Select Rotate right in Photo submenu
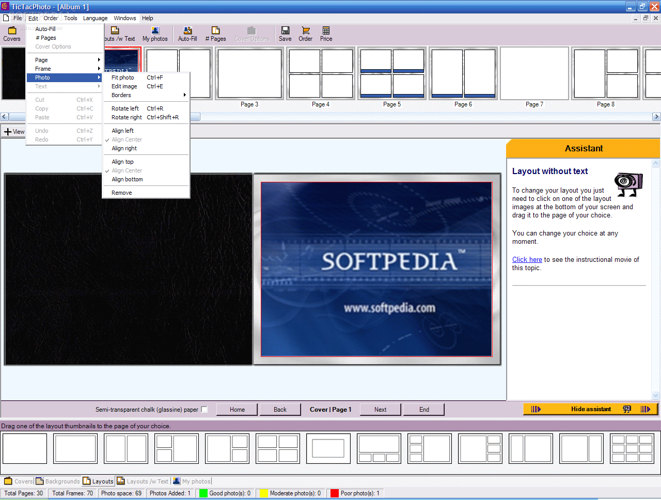 pos(146,117)
